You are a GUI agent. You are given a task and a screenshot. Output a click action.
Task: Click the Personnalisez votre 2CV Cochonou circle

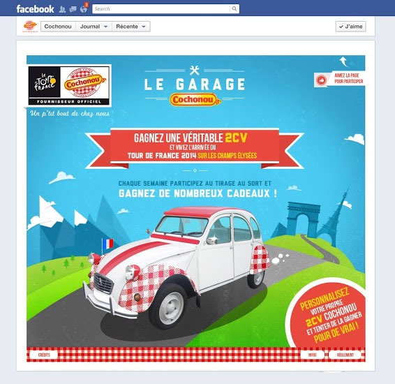coord(327,315)
